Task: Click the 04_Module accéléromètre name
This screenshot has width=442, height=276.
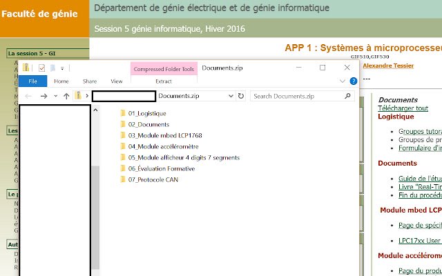Action: pos(164,146)
